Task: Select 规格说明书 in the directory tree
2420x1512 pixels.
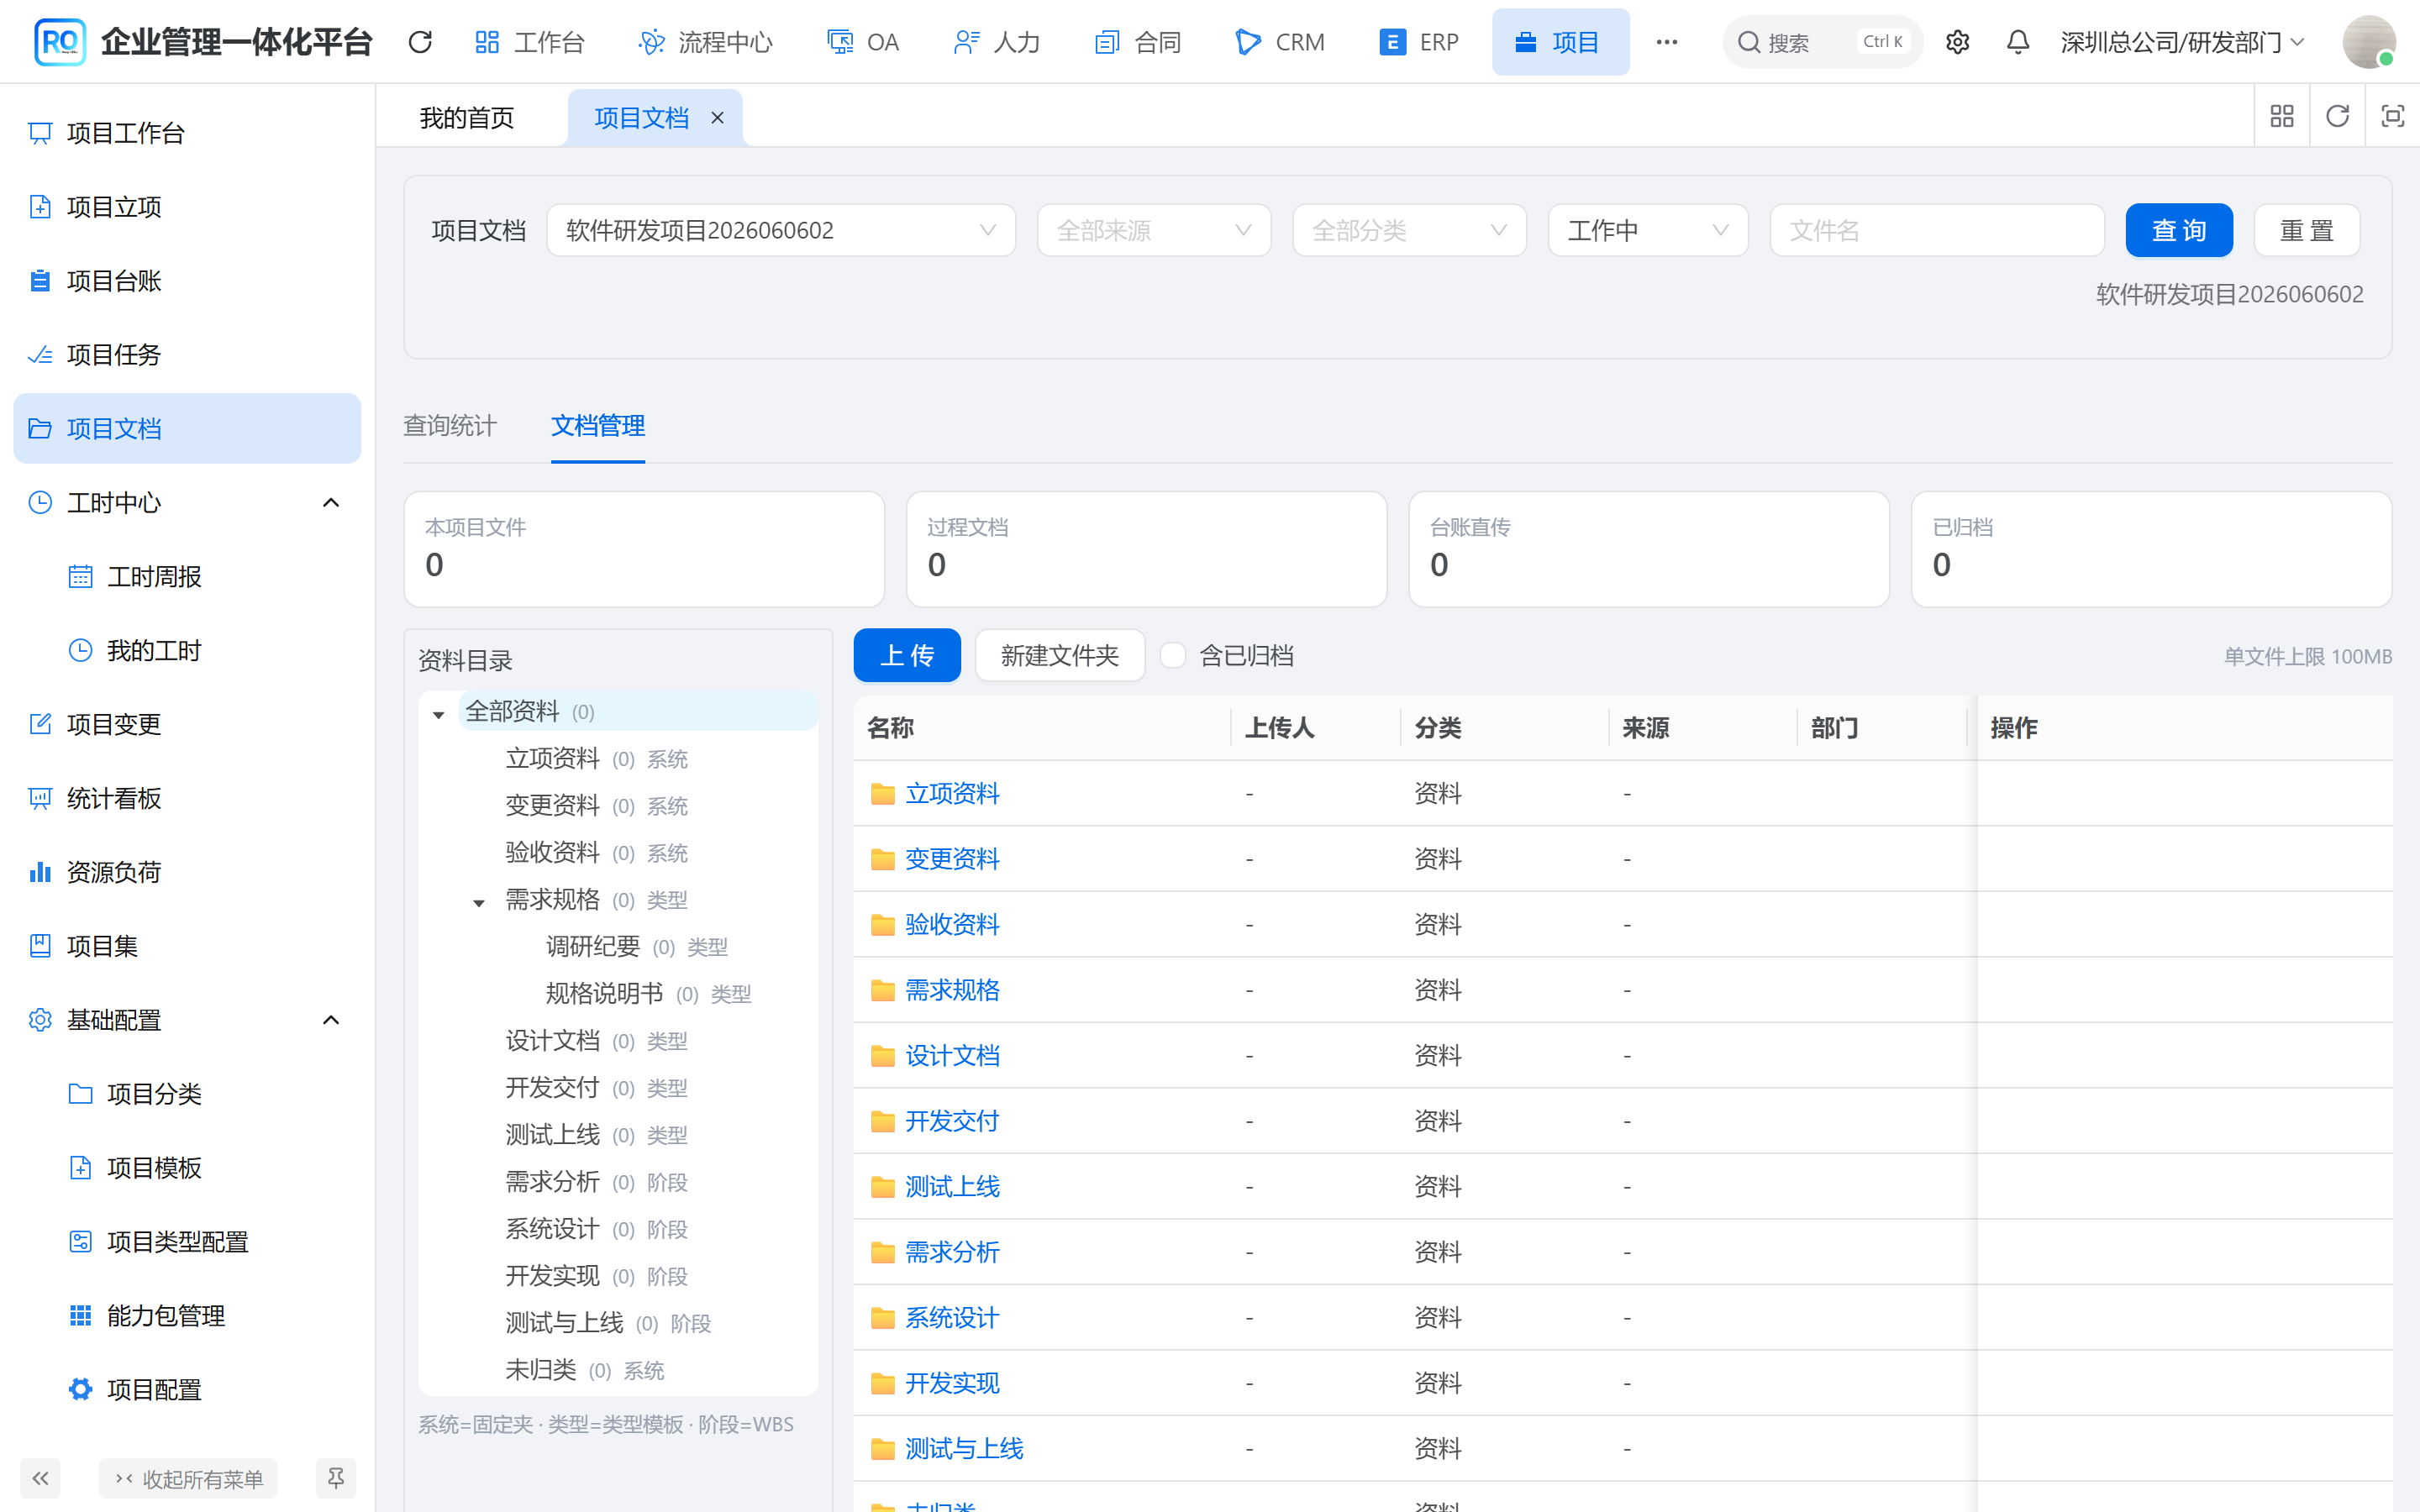Action: (x=604, y=993)
